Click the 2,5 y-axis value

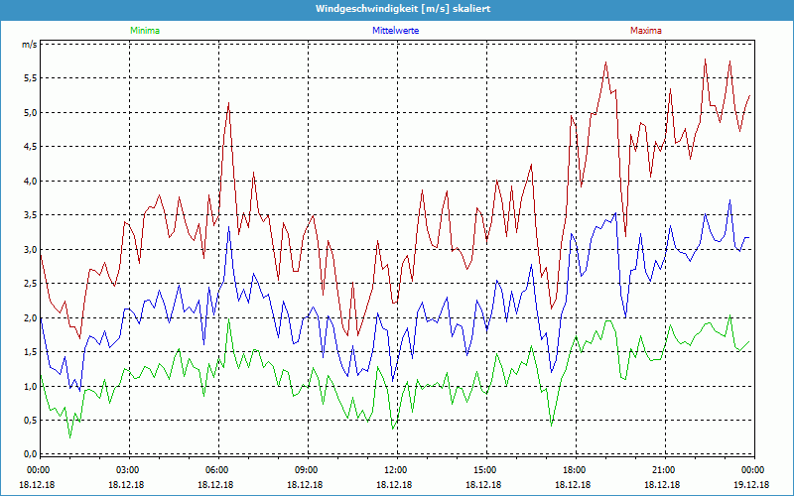pos(30,284)
